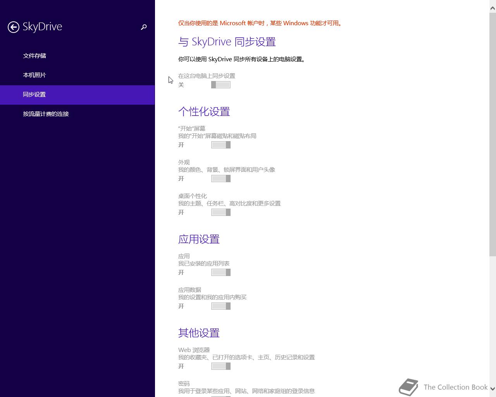Click the 我的主题、任务栏、高对比度和更多设置 description
The height and width of the screenshot is (397, 496).
pos(229,204)
